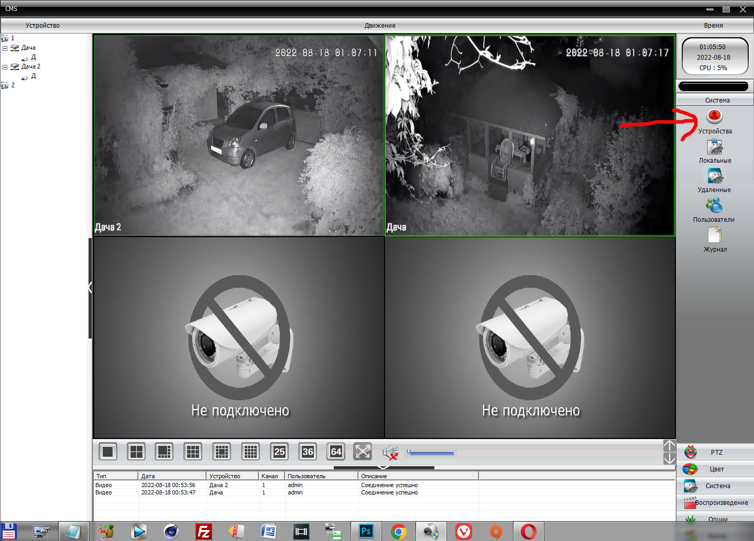Open Photoshop from the taskbar
Viewport: 754px width, 541px height.
(x=366, y=532)
